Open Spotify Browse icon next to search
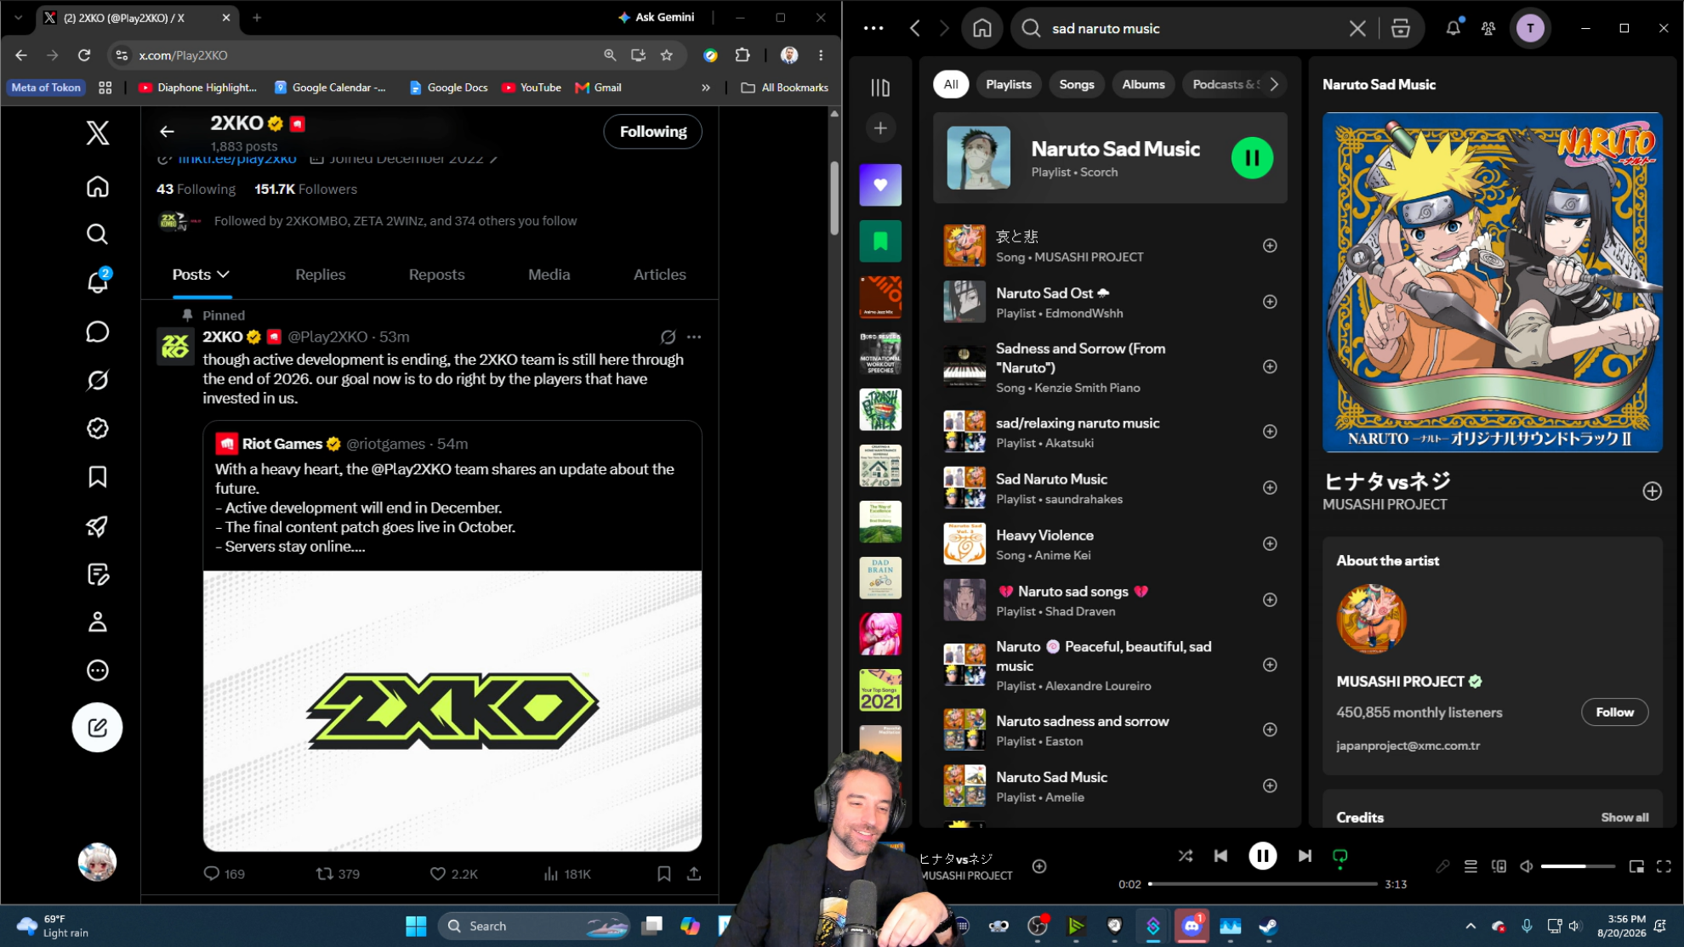Viewport: 1684px width, 947px height. click(x=1400, y=29)
